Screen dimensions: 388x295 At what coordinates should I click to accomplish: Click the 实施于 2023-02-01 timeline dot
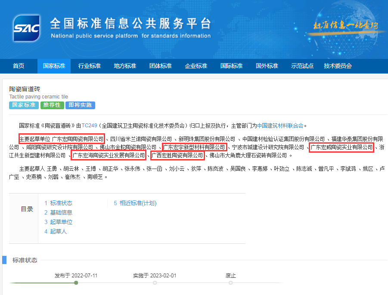(155, 283)
